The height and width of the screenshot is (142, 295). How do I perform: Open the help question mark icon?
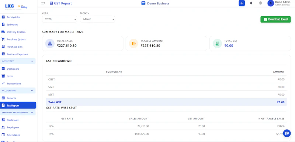coord(260,3)
